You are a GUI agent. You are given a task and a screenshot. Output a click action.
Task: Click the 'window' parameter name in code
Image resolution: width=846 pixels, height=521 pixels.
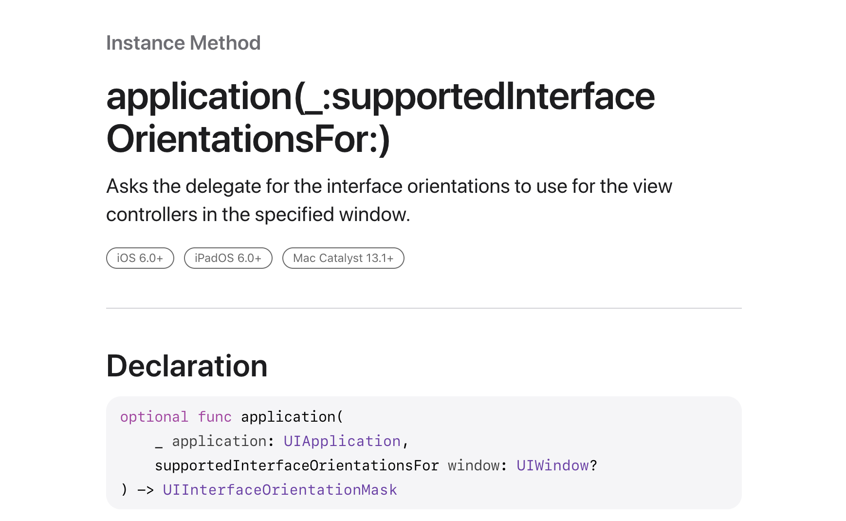click(474, 465)
